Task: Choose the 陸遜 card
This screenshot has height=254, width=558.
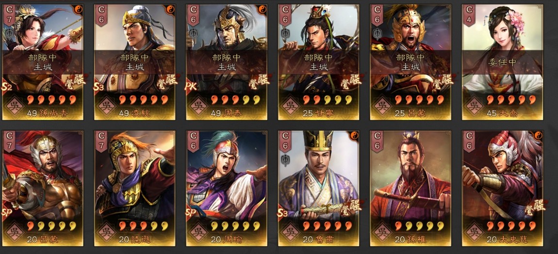Action: (x=134, y=188)
